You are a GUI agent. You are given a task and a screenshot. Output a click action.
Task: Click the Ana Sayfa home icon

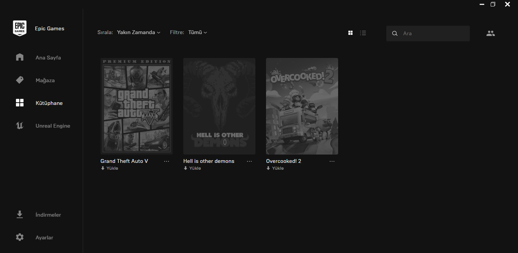point(20,57)
